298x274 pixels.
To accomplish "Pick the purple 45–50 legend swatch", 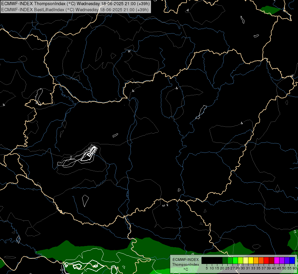I will pyautogui.click(x=282, y=260).
